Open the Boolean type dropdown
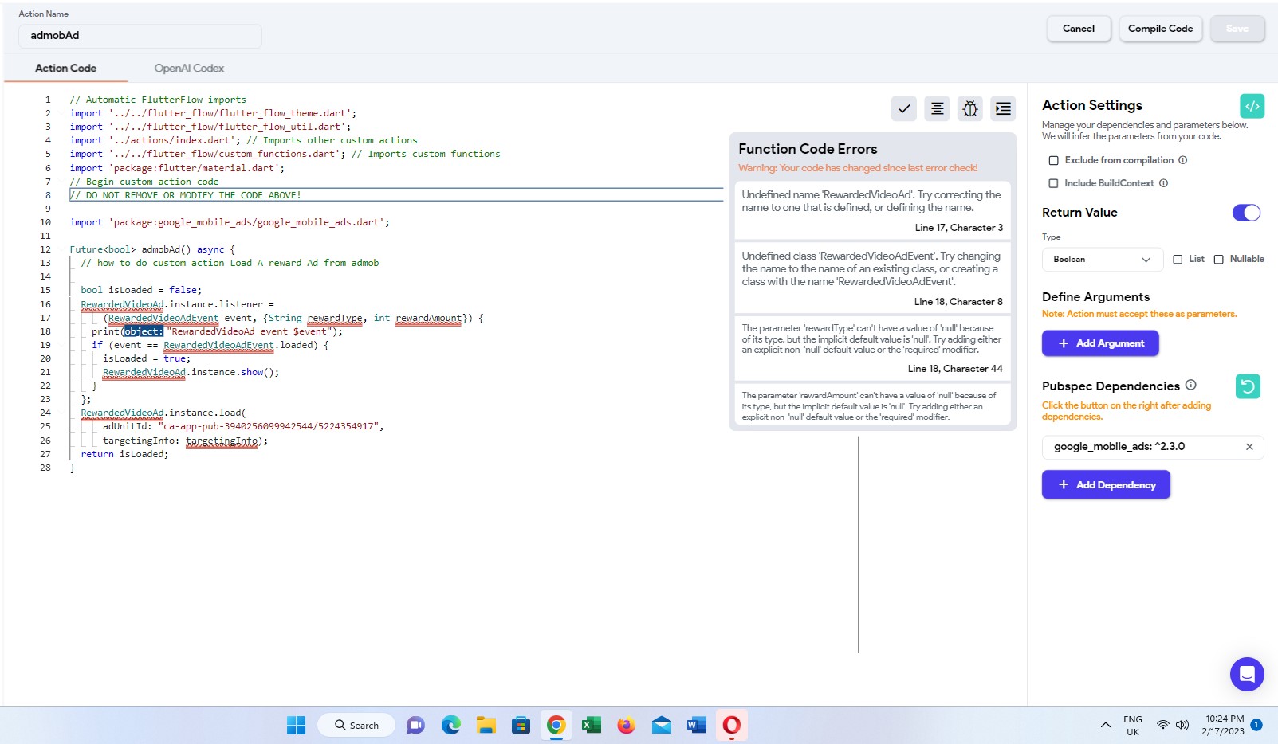The image size is (1278, 744). 1103,260
